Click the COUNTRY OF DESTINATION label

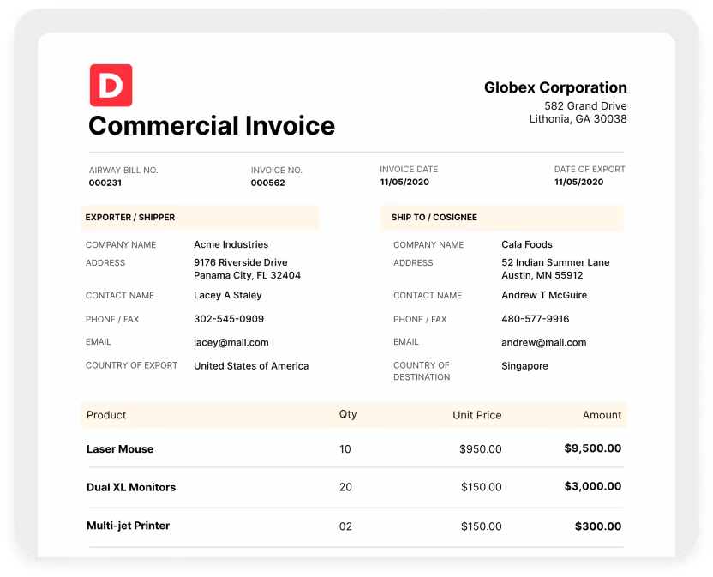pos(422,371)
